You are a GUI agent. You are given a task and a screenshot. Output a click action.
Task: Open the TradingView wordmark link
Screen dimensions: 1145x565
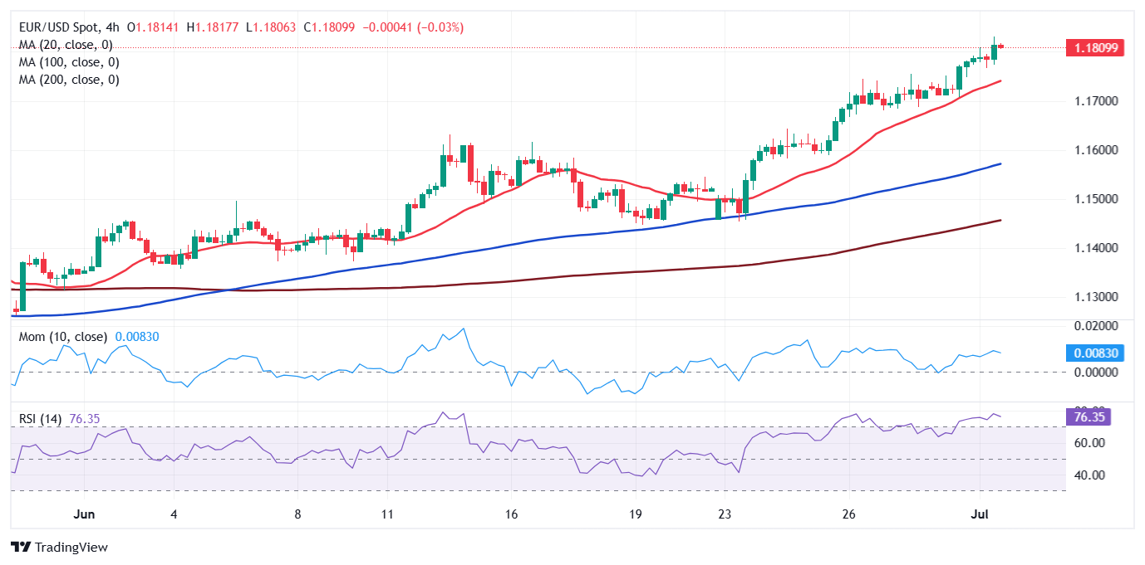[71, 548]
